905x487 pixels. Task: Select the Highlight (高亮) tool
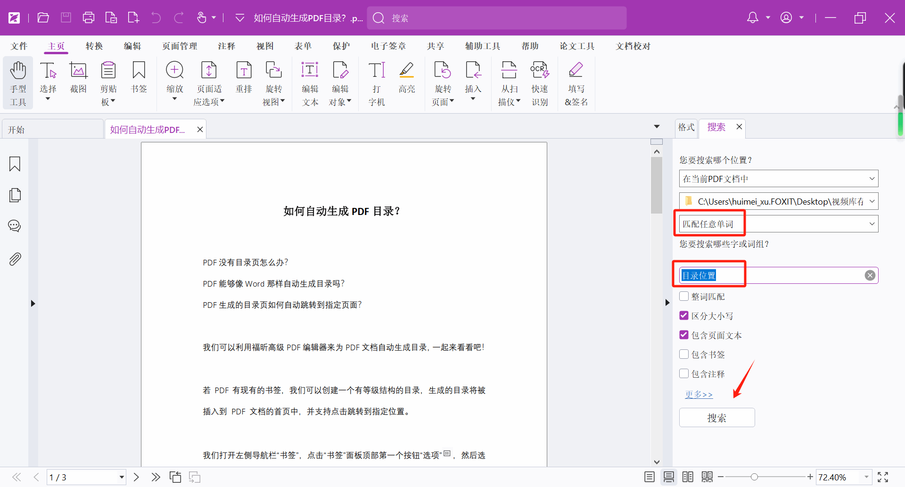coord(406,78)
